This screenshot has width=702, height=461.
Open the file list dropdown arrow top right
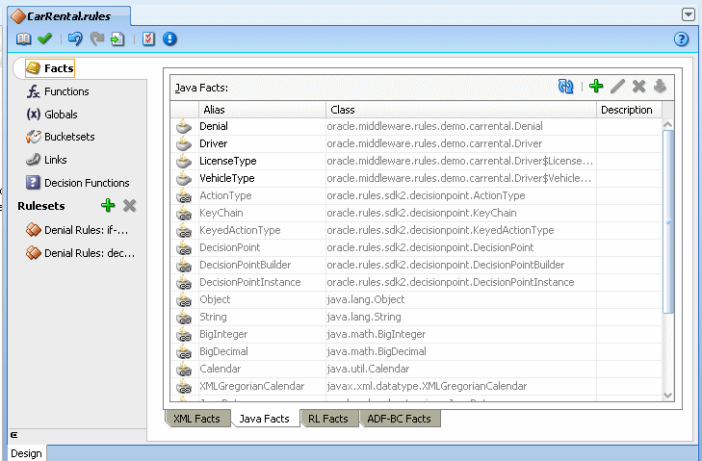point(689,14)
